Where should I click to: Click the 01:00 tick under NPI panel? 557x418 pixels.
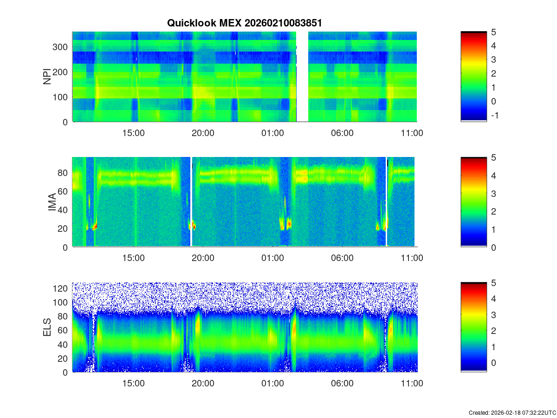click(272, 133)
